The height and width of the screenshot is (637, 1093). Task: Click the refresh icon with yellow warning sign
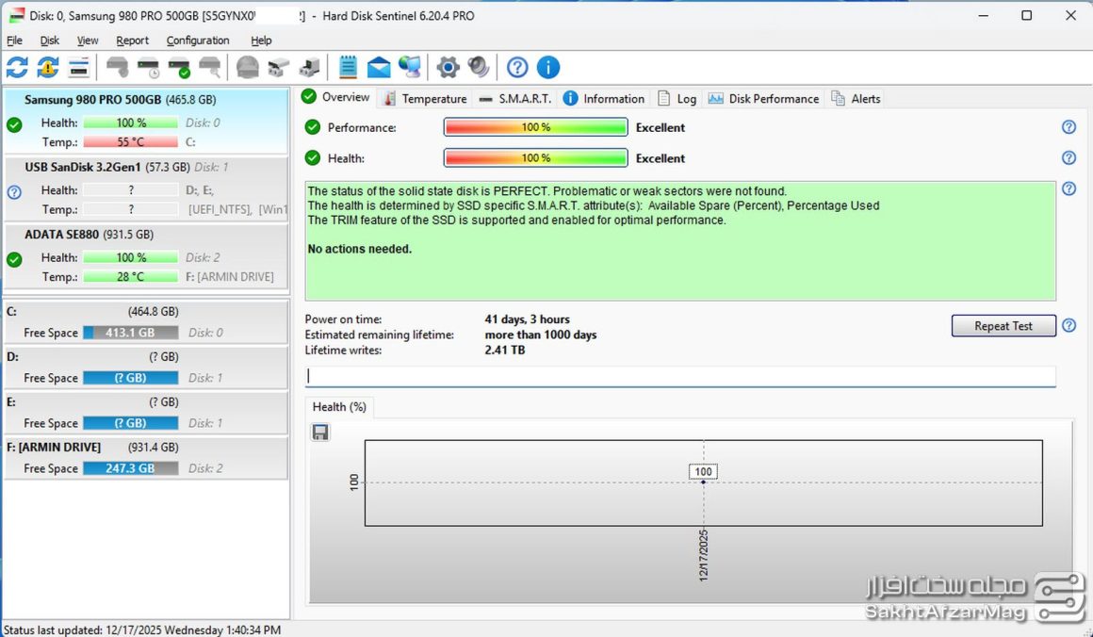(48, 67)
